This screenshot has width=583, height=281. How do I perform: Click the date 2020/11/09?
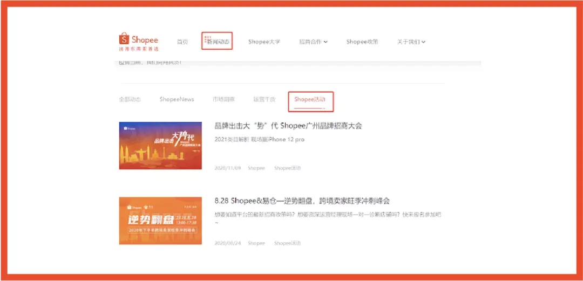[228, 168]
